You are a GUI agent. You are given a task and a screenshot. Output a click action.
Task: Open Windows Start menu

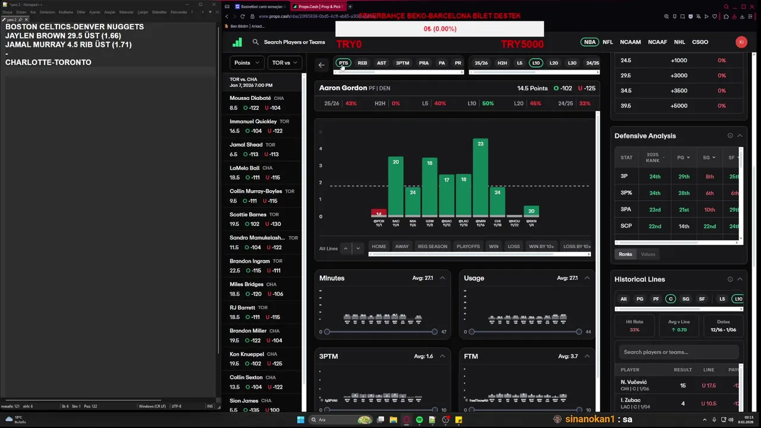point(301,420)
